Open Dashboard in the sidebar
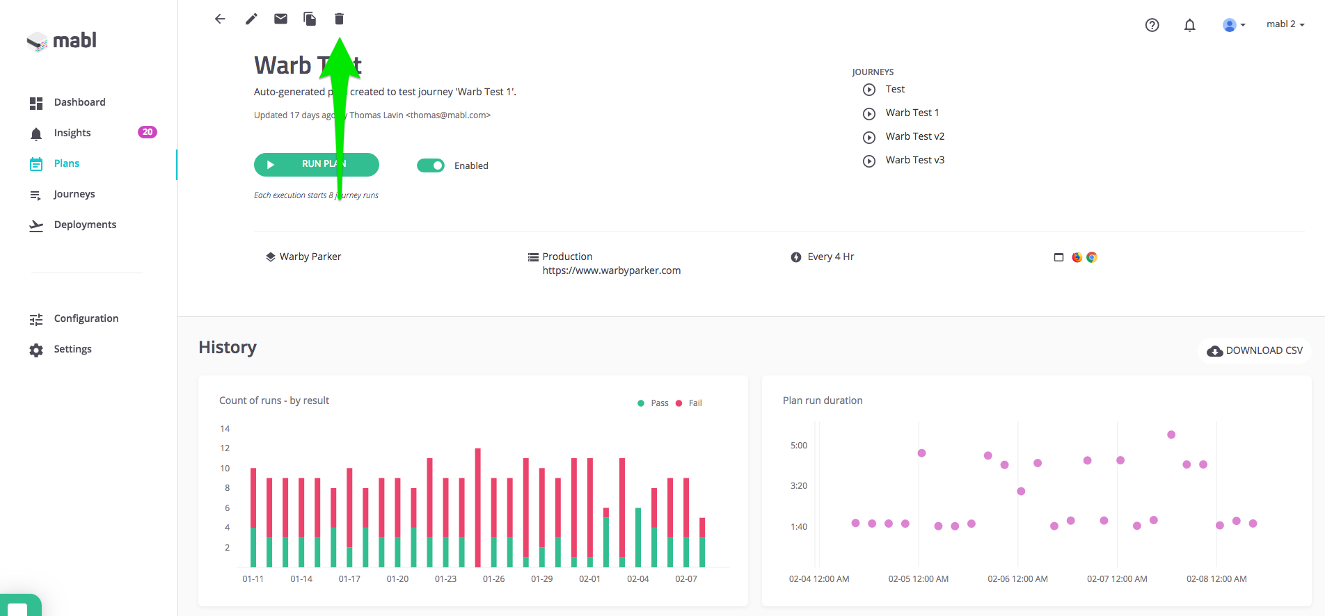The height and width of the screenshot is (616, 1325). pos(80,102)
